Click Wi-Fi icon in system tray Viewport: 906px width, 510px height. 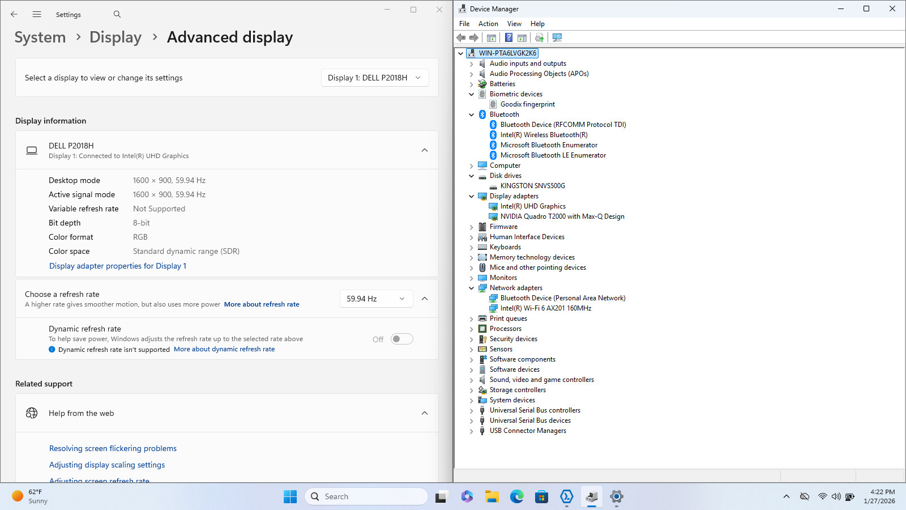click(822, 496)
